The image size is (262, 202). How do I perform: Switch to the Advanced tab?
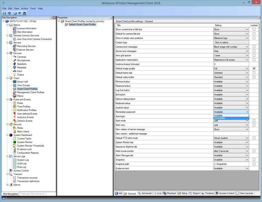click(x=145, y=193)
